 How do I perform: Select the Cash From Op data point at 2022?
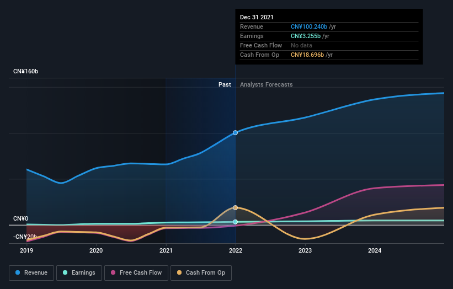236,207
